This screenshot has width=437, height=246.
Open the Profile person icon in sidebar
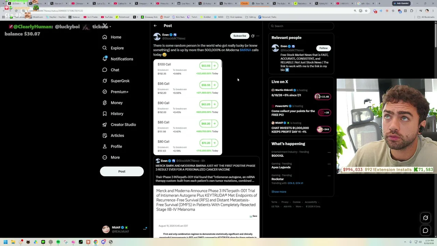(105, 147)
